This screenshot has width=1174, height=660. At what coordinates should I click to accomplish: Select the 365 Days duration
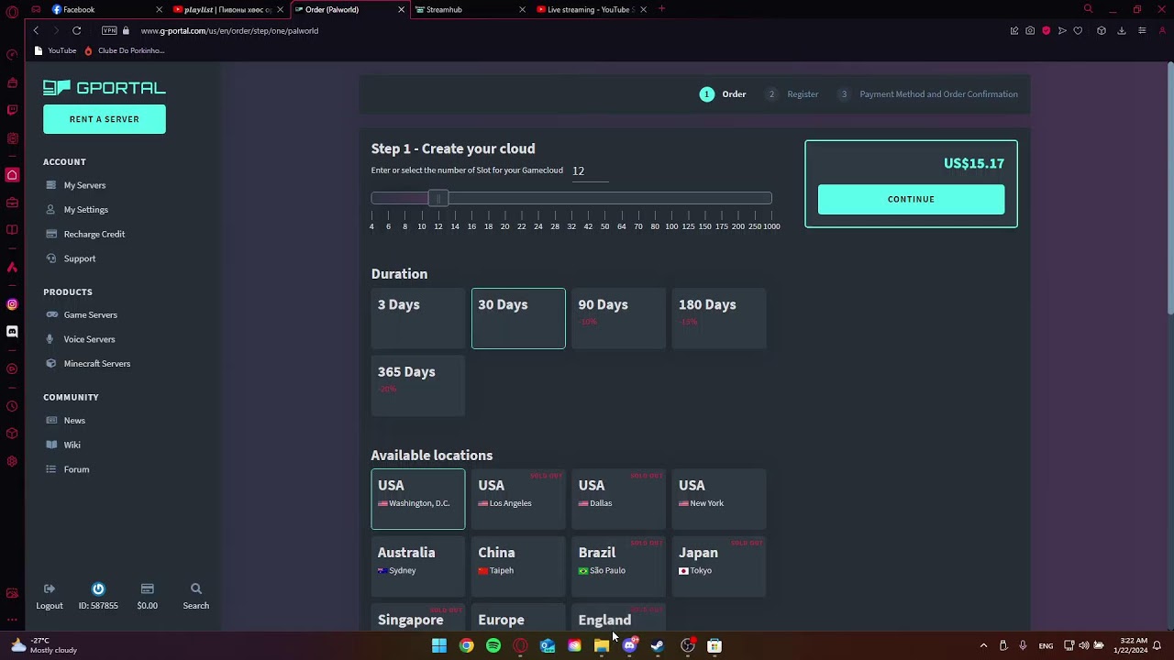pyautogui.click(x=417, y=386)
